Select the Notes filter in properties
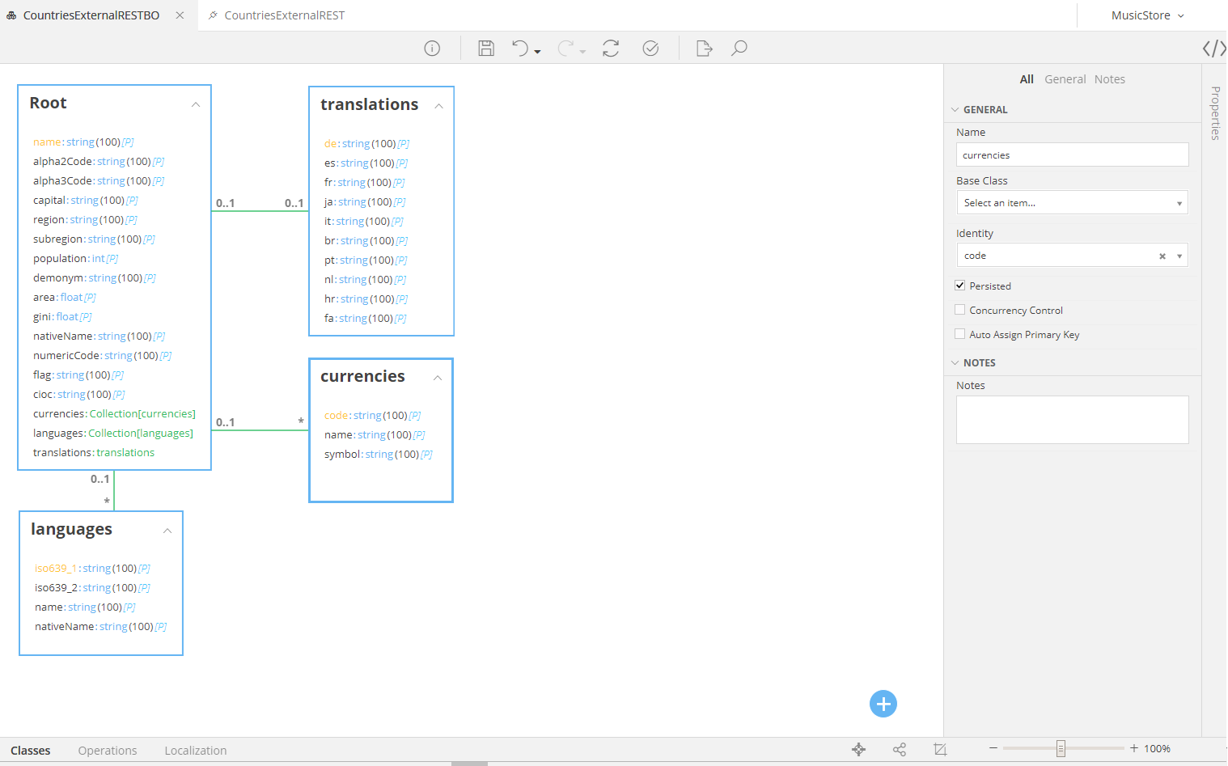 tap(1109, 79)
